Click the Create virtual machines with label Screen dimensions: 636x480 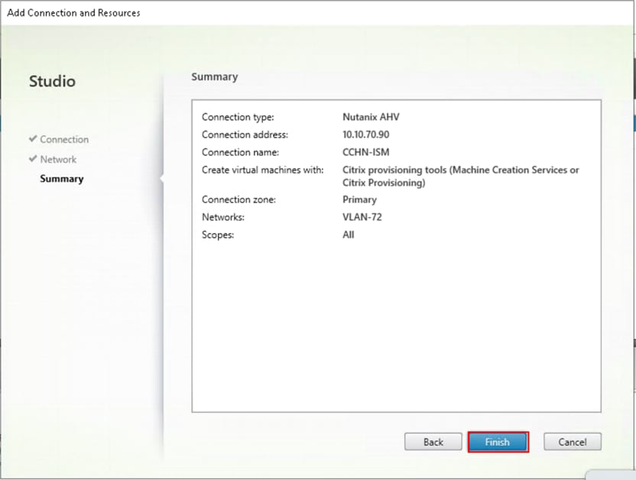click(x=264, y=170)
